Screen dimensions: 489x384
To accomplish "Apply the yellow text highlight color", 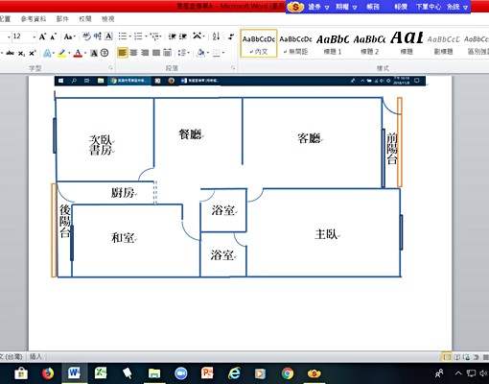I will click(62, 53).
